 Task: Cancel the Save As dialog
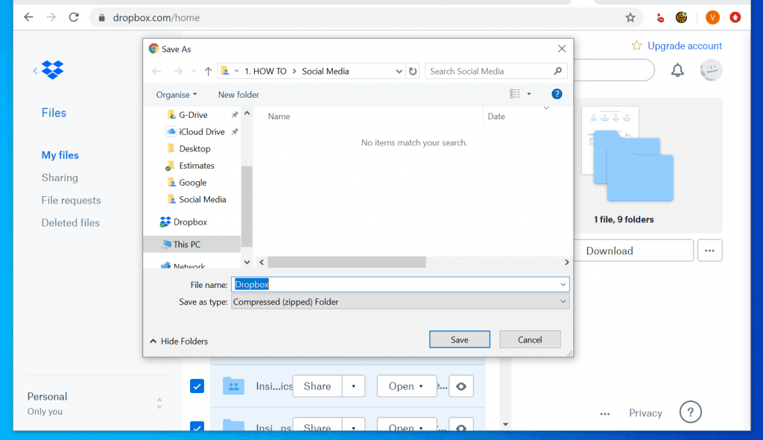pos(530,339)
